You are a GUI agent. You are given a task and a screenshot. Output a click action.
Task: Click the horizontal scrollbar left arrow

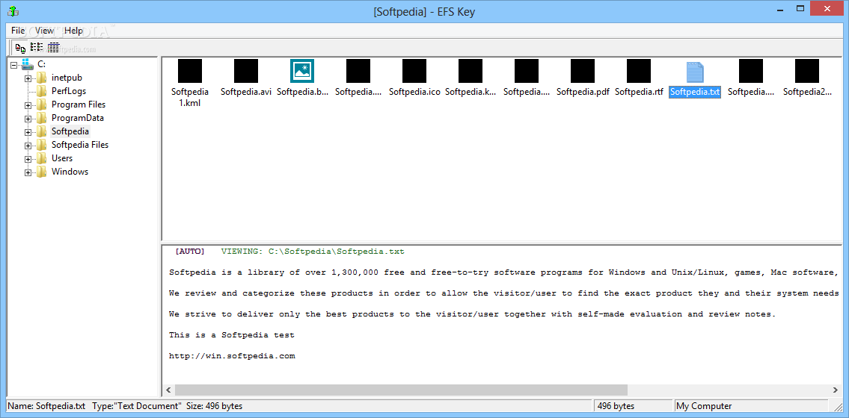click(168, 390)
